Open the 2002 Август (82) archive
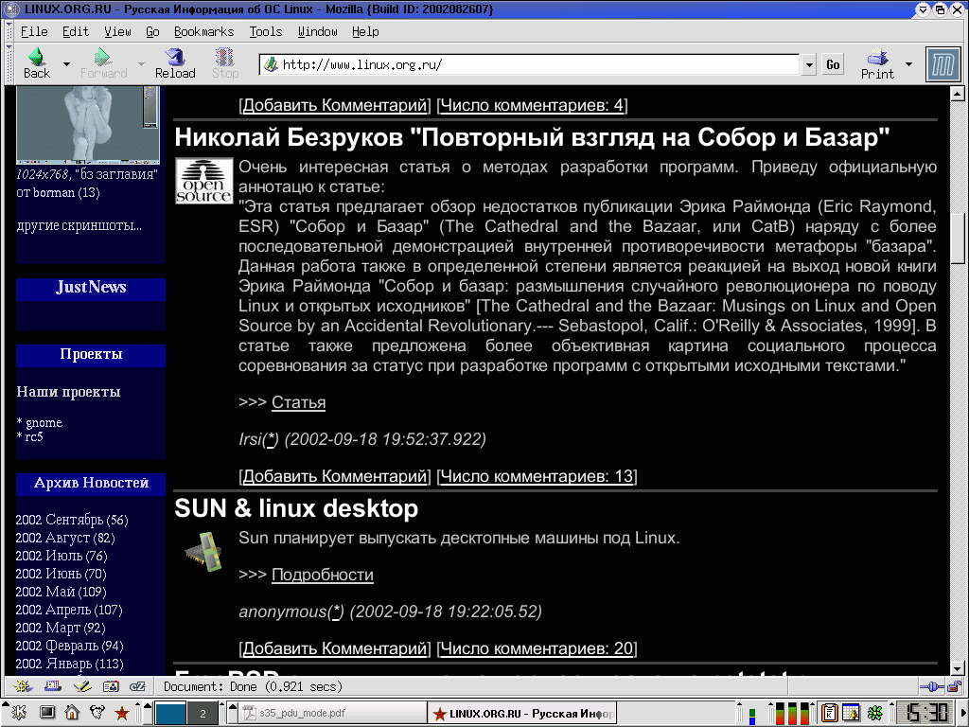 coord(65,538)
